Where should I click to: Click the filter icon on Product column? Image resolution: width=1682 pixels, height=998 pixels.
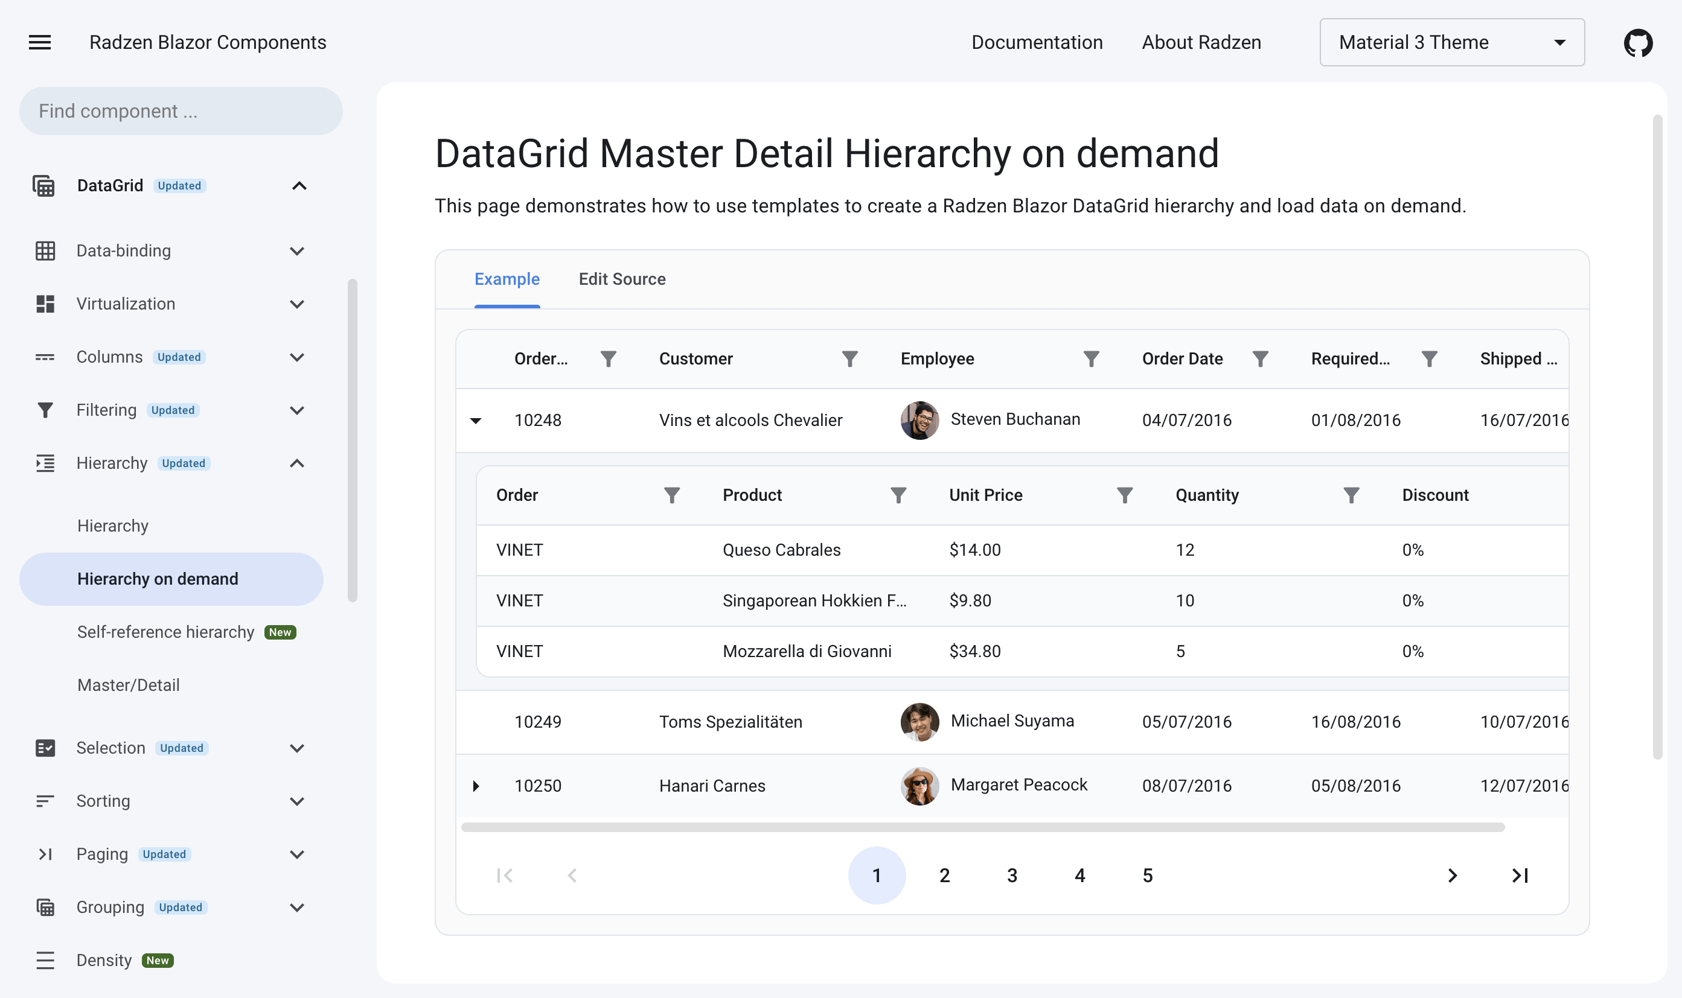[898, 495]
